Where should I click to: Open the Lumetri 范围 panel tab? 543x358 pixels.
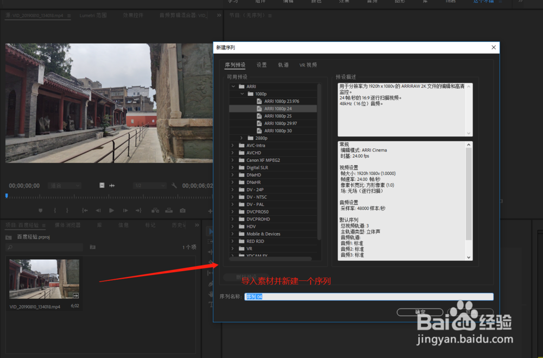93,15
